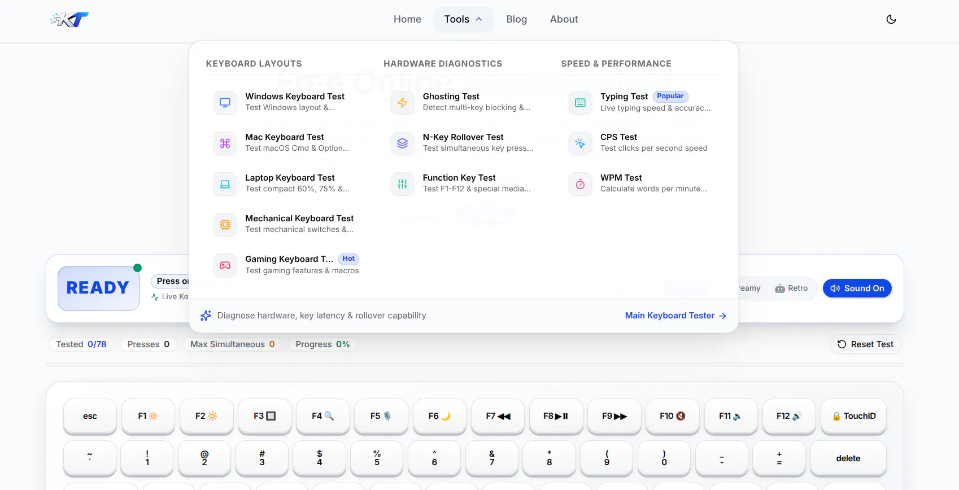Click the READY status panel
The image size is (959, 490).
tap(98, 288)
